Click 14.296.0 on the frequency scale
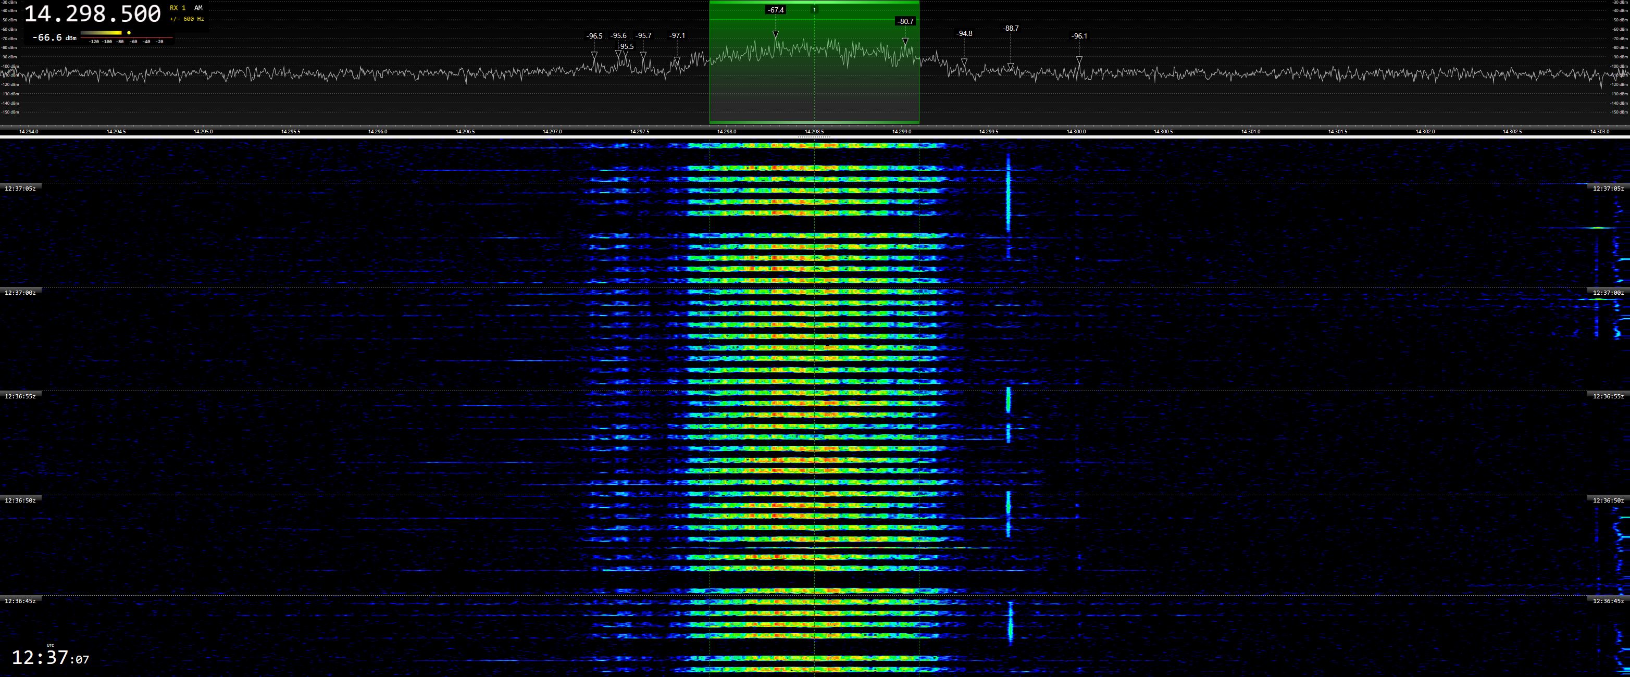 tap(377, 132)
